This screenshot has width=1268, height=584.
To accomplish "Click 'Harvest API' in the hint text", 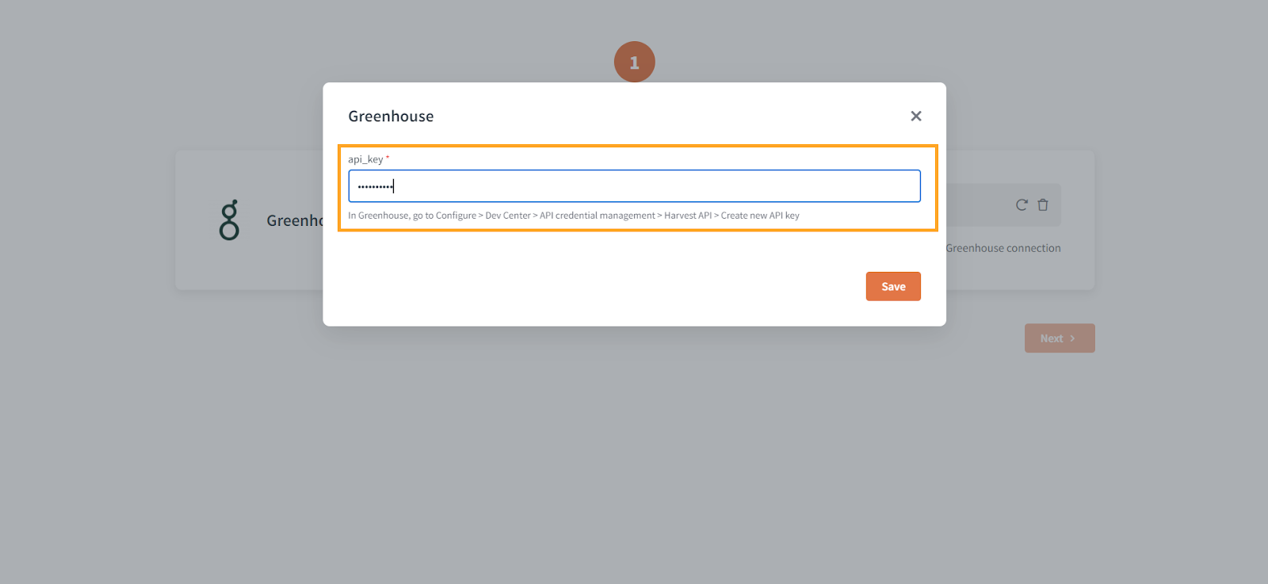I will click(688, 216).
